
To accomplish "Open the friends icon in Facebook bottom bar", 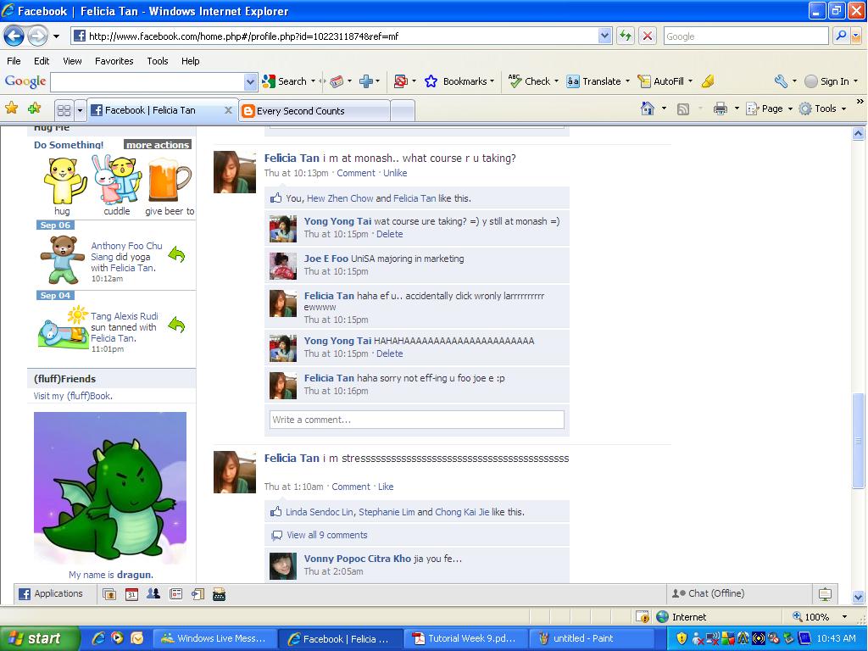I will click(x=153, y=594).
